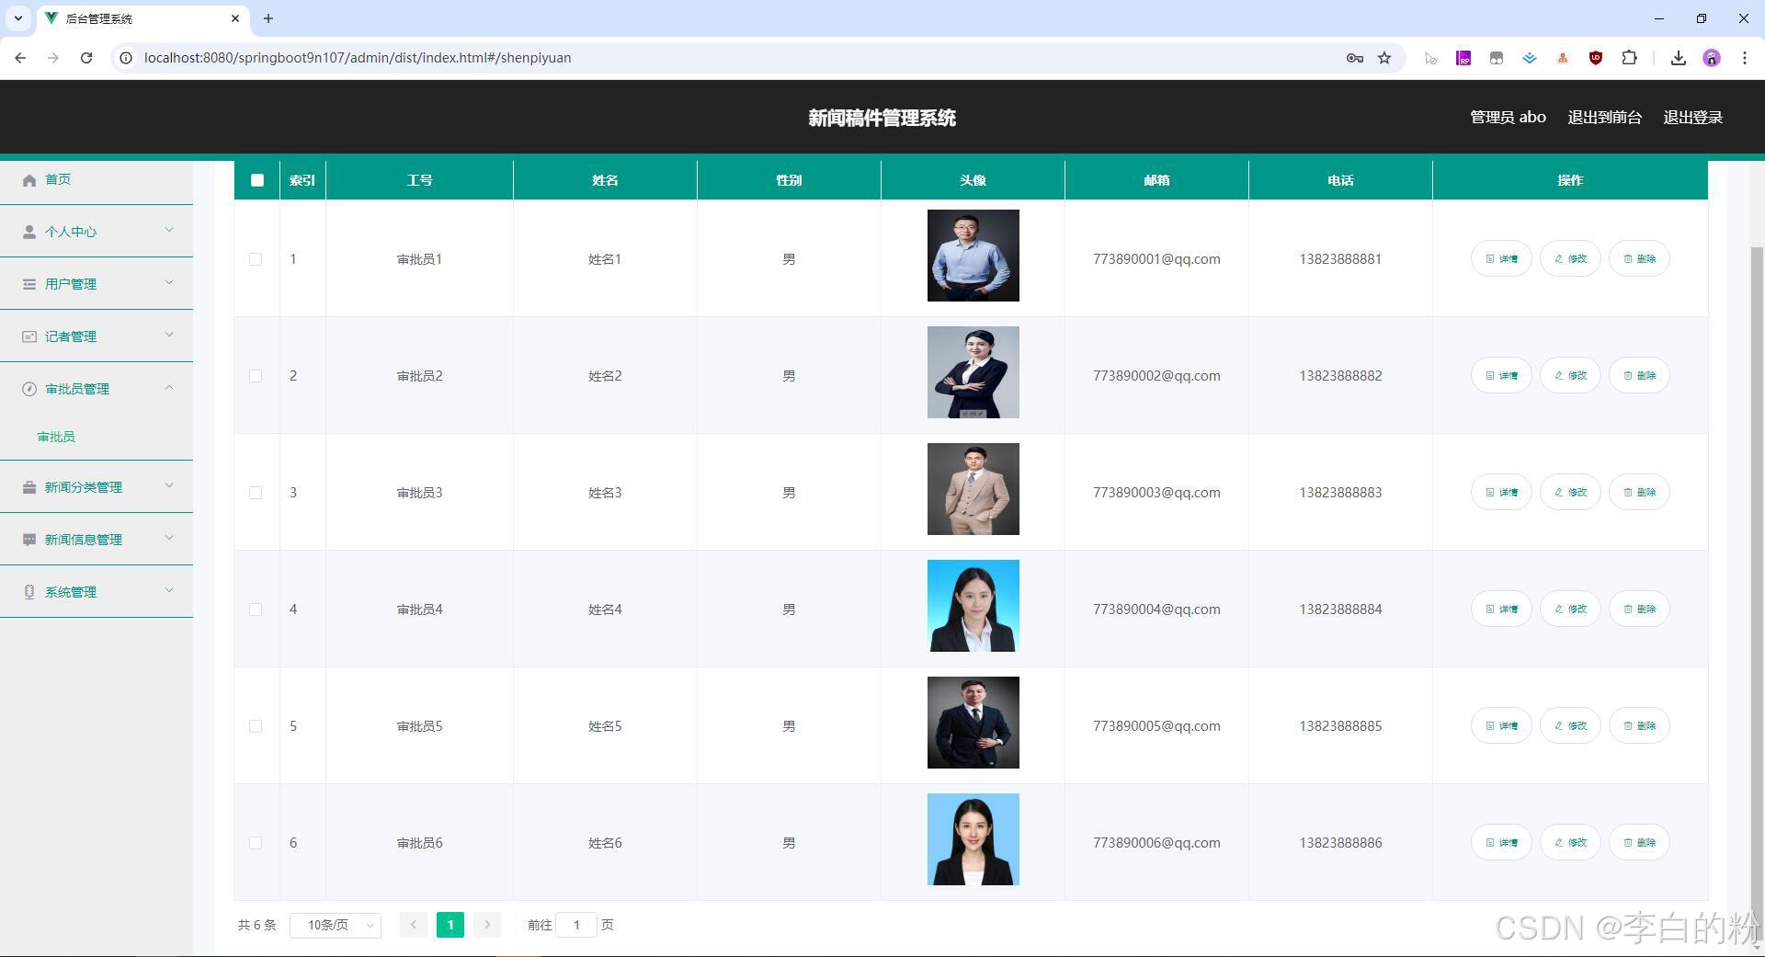
Task: Open avatar photo of 姓名1
Action: pos(973,256)
